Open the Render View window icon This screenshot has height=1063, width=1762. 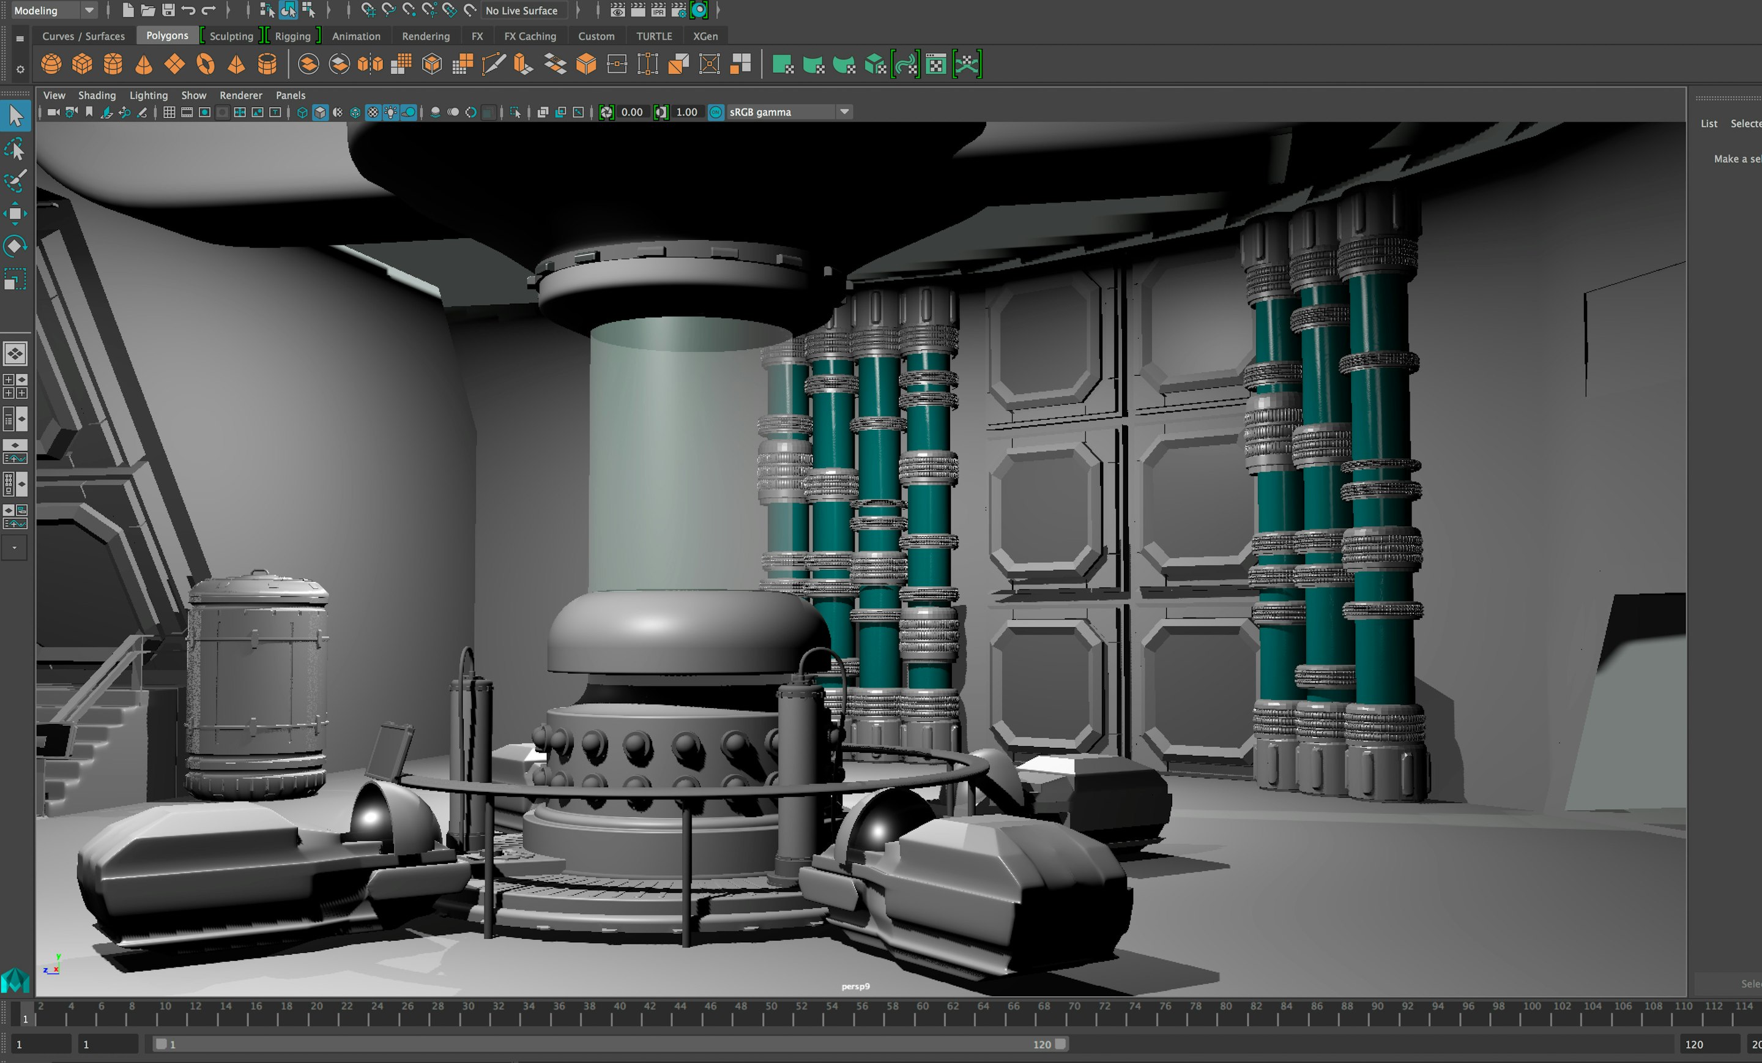(x=618, y=10)
